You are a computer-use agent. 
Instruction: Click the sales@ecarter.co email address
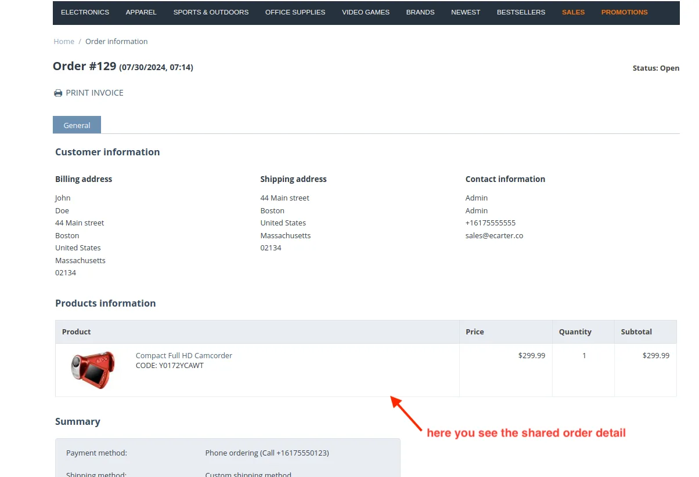[x=494, y=236]
